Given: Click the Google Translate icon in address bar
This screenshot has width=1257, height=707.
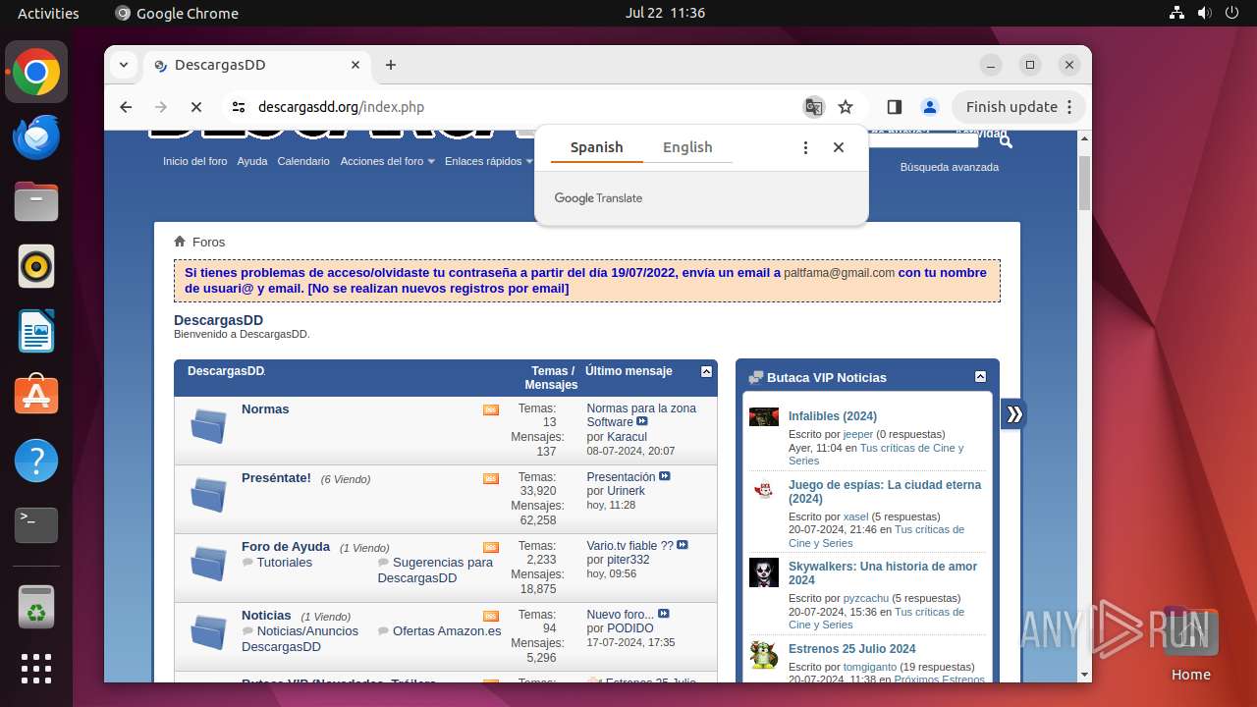Looking at the screenshot, I should tap(814, 107).
